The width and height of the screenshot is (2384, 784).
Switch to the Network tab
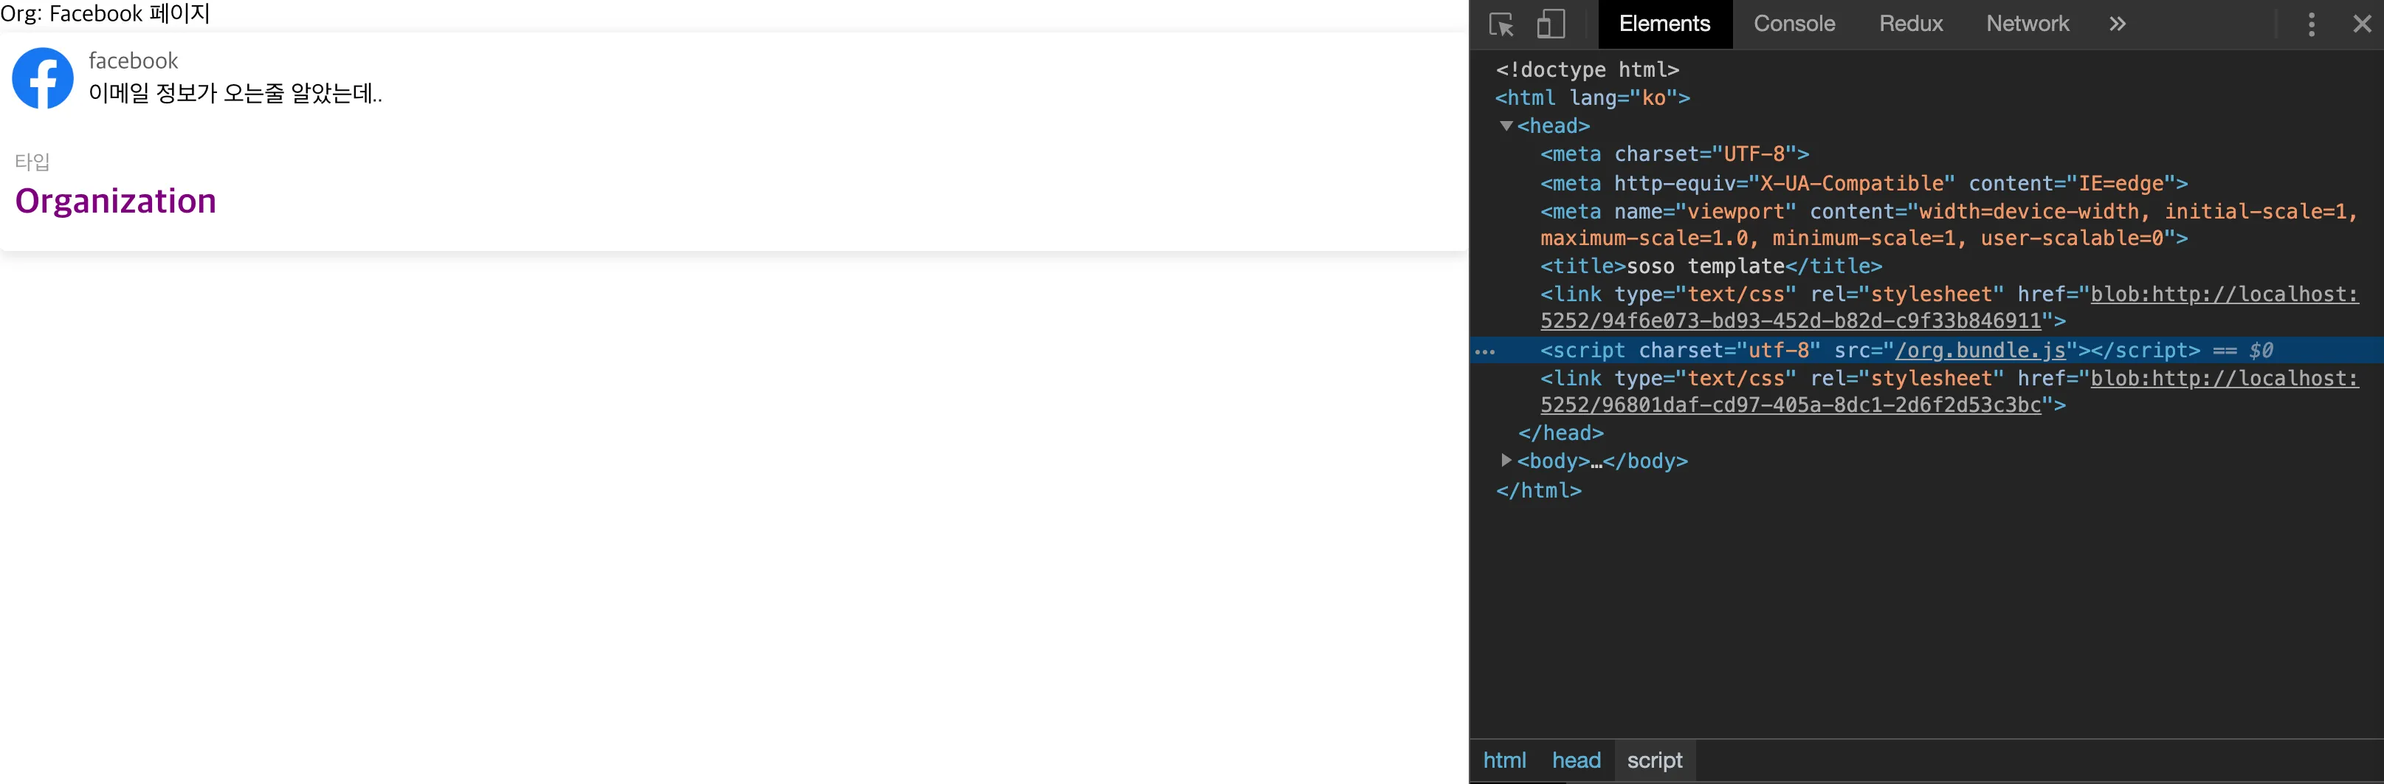coord(2027,24)
